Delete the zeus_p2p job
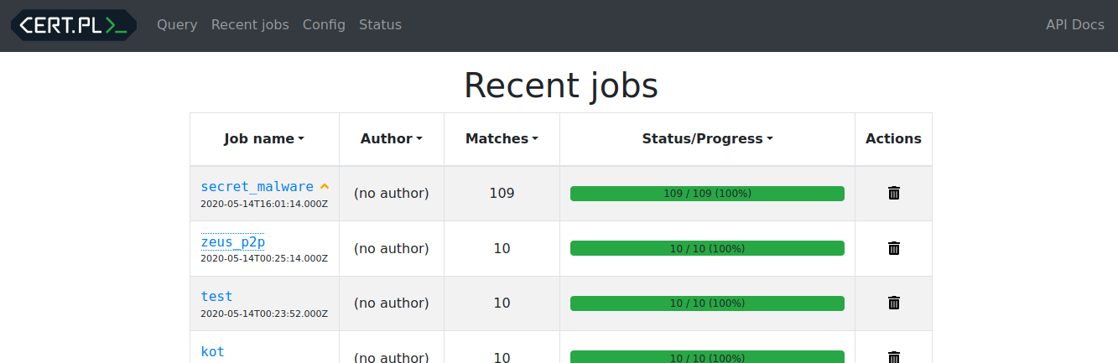Image resolution: width=1118 pixels, height=363 pixels. [x=894, y=248]
